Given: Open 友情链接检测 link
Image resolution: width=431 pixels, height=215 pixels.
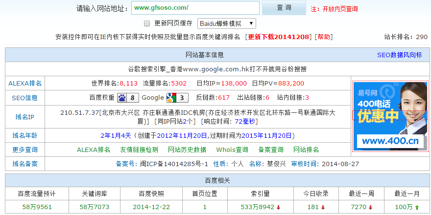Looking at the screenshot, I should pyautogui.click(x=139, y=150).
